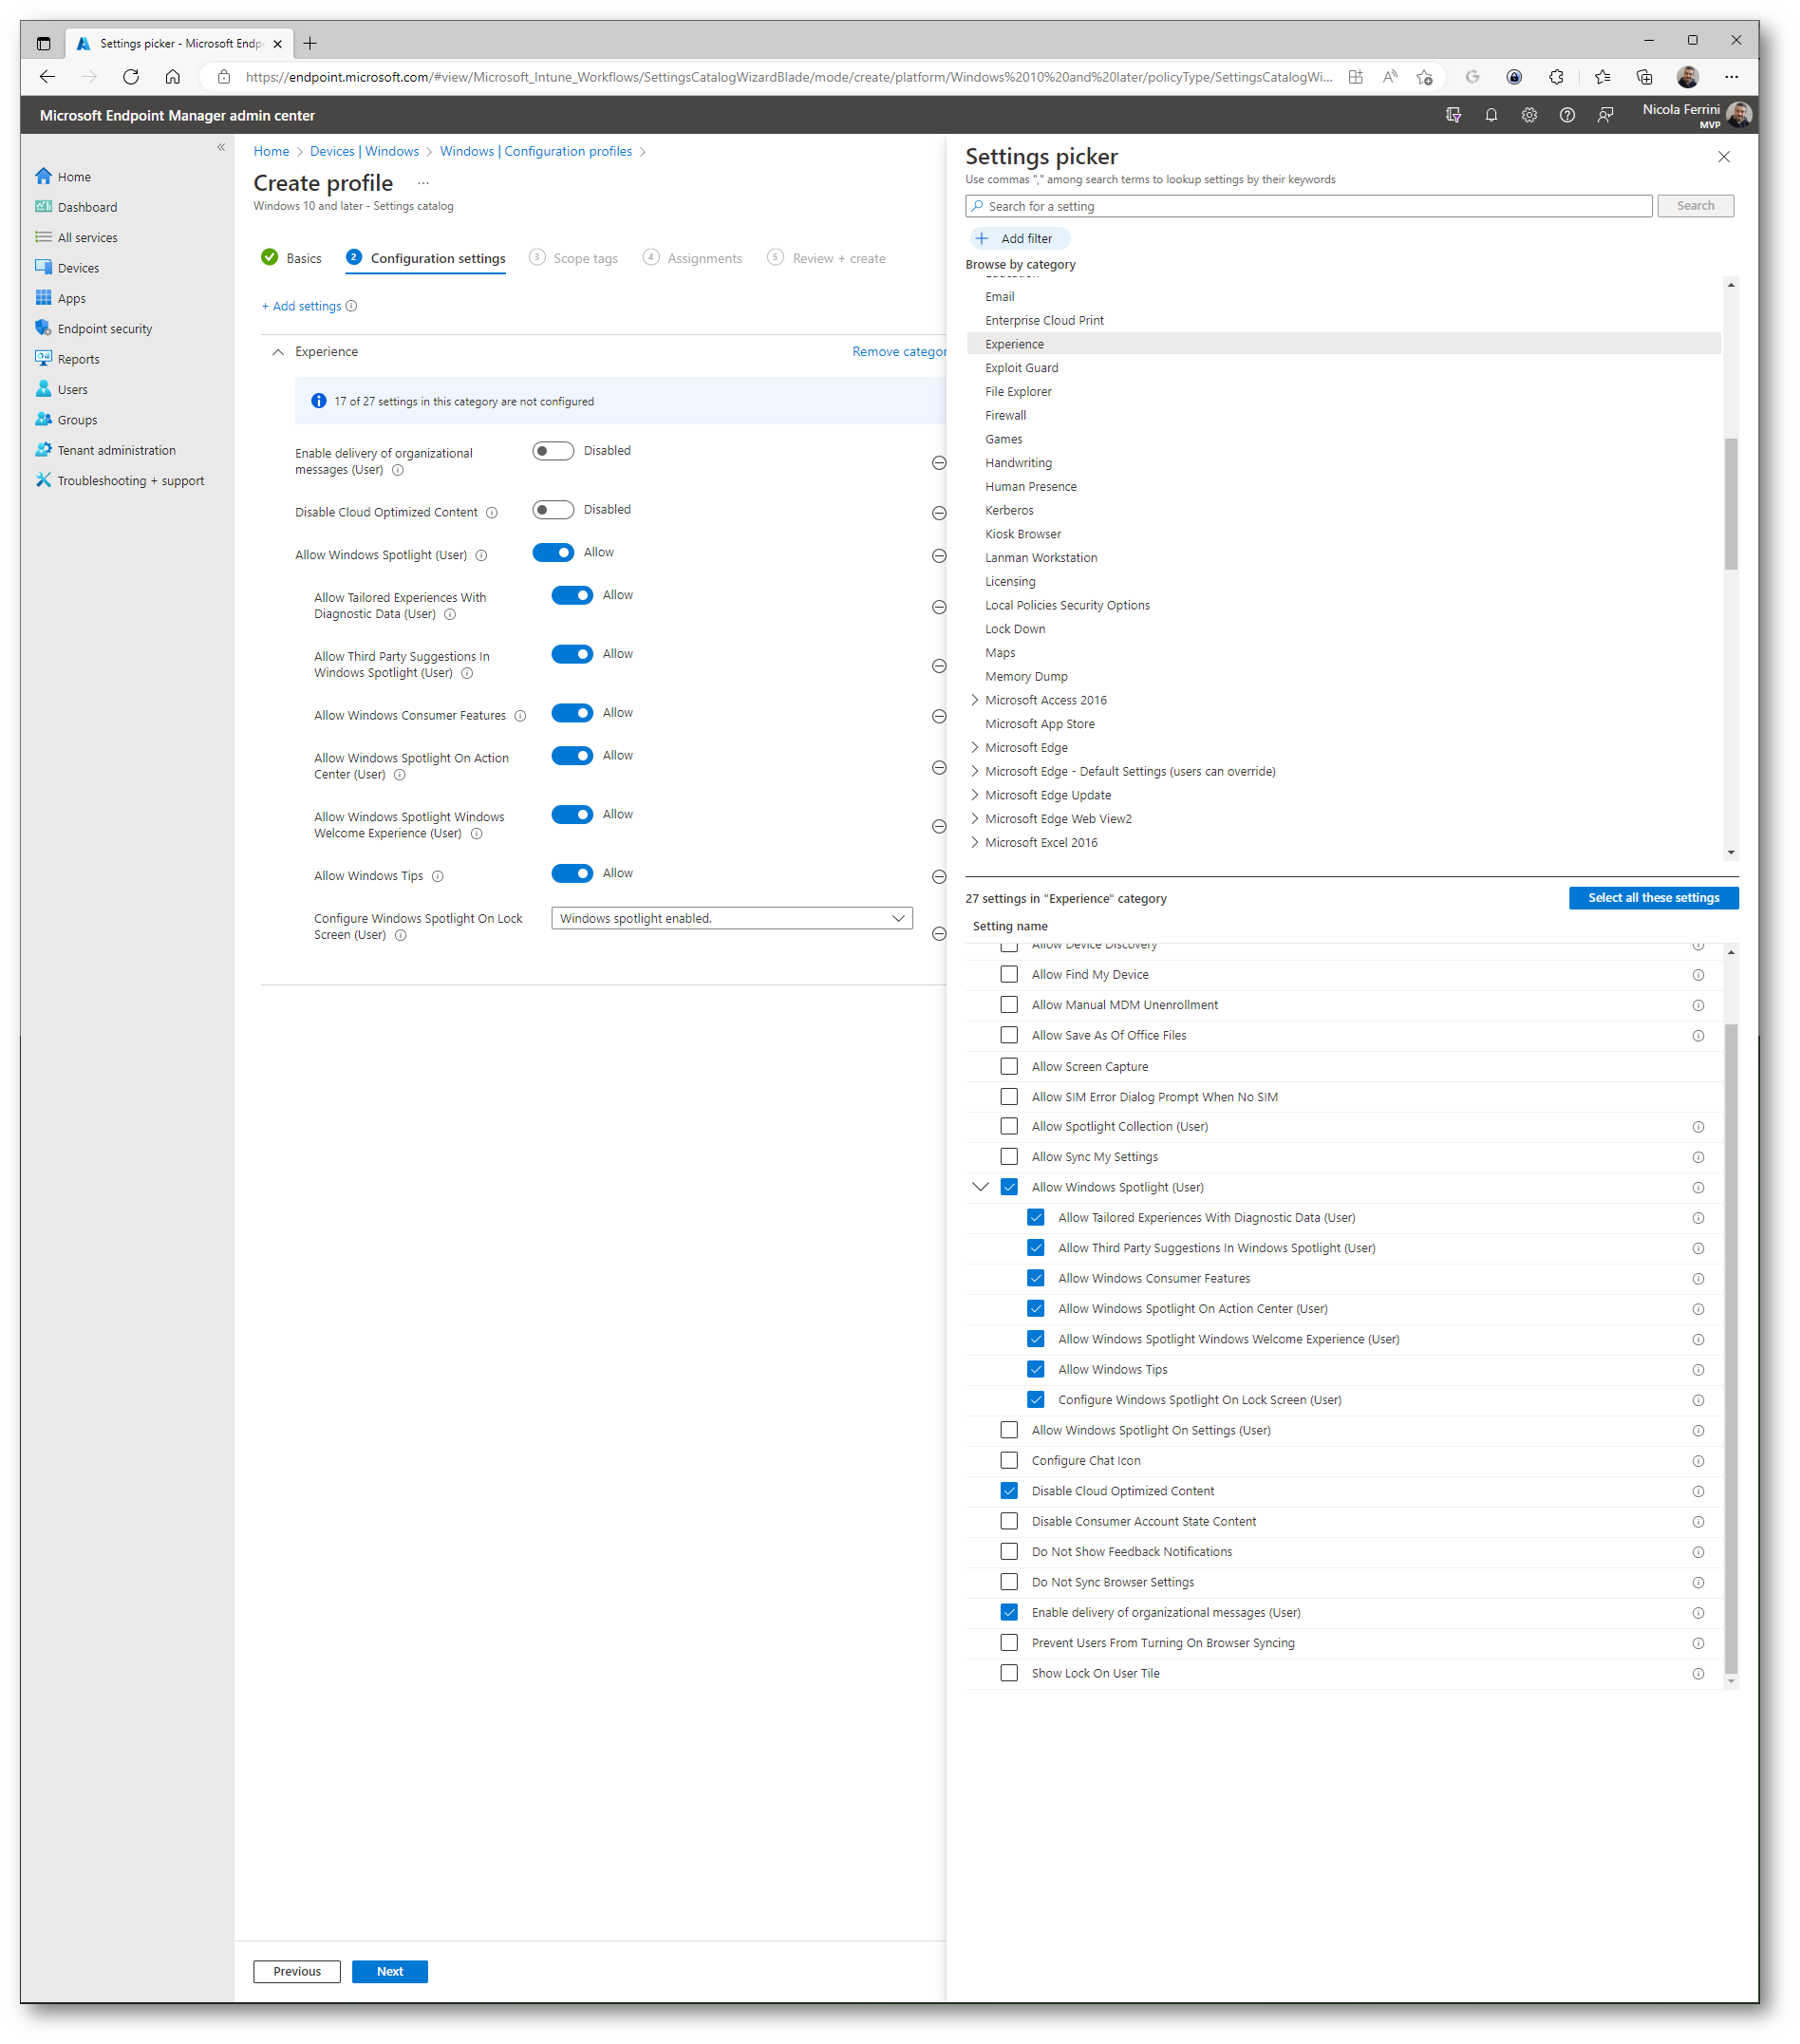Check Show Lock On User Tile

click(x=1009, y=1673)
